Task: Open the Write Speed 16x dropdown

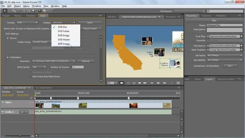Action: point(39,67)
